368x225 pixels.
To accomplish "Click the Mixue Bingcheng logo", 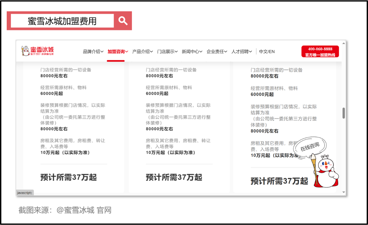I will (x=38, y=51).
